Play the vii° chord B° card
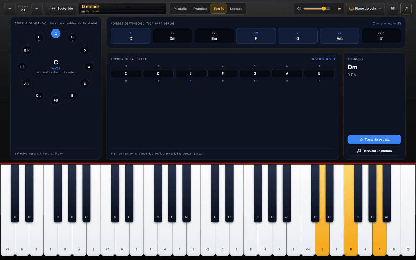 click(381, 36)
